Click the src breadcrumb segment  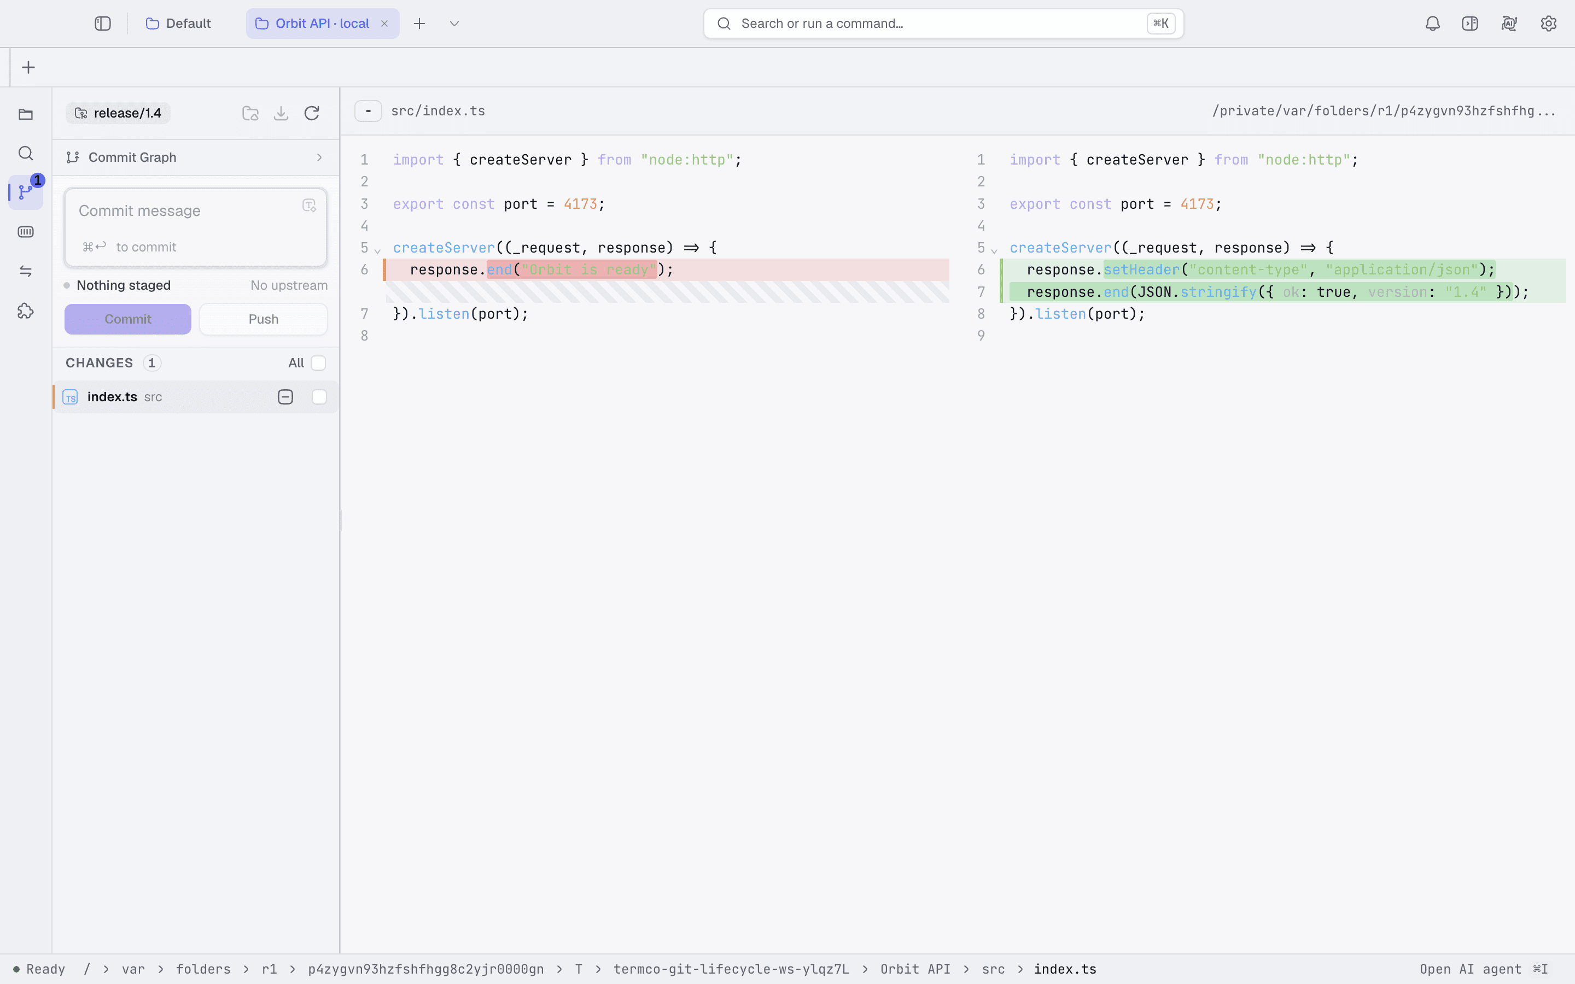click(x=994, y=969)
